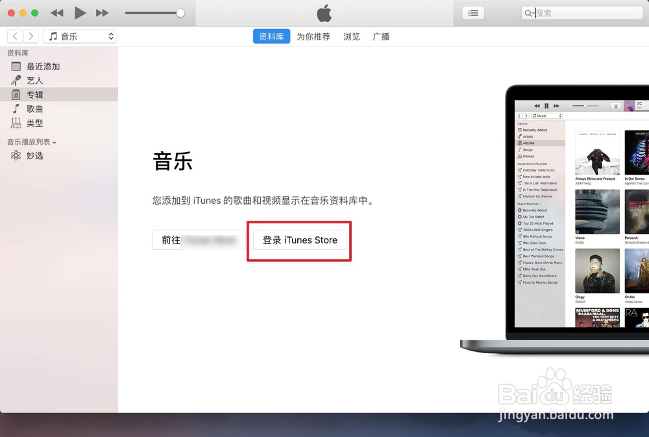Image resolution: width=649 pixels, height=437 pixels.
Task: Select 类型 in the sidebar
Action: pos(59,123)
